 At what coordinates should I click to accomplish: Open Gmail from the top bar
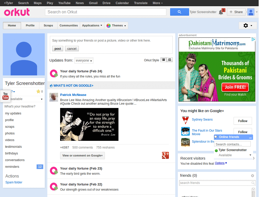tap(93, 3)
